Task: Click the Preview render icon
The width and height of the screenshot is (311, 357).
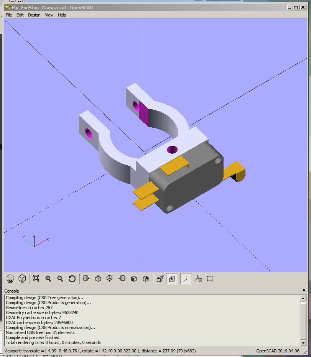Action: [10, 279]
